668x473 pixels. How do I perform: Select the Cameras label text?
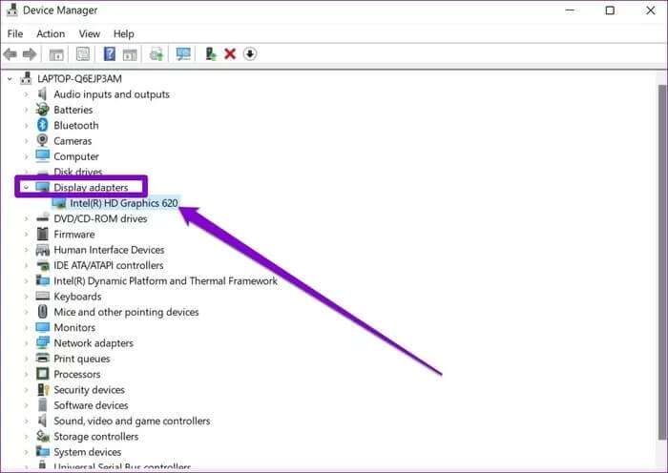click(73, 141)
